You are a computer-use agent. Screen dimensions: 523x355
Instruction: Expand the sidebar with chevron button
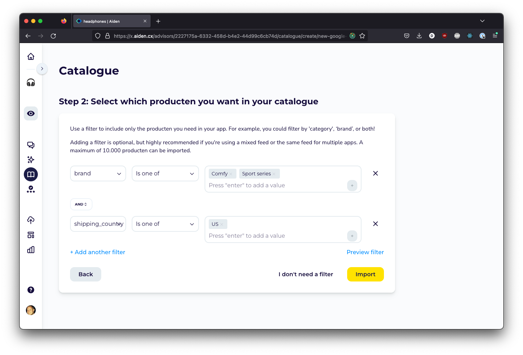pos(42,69)
